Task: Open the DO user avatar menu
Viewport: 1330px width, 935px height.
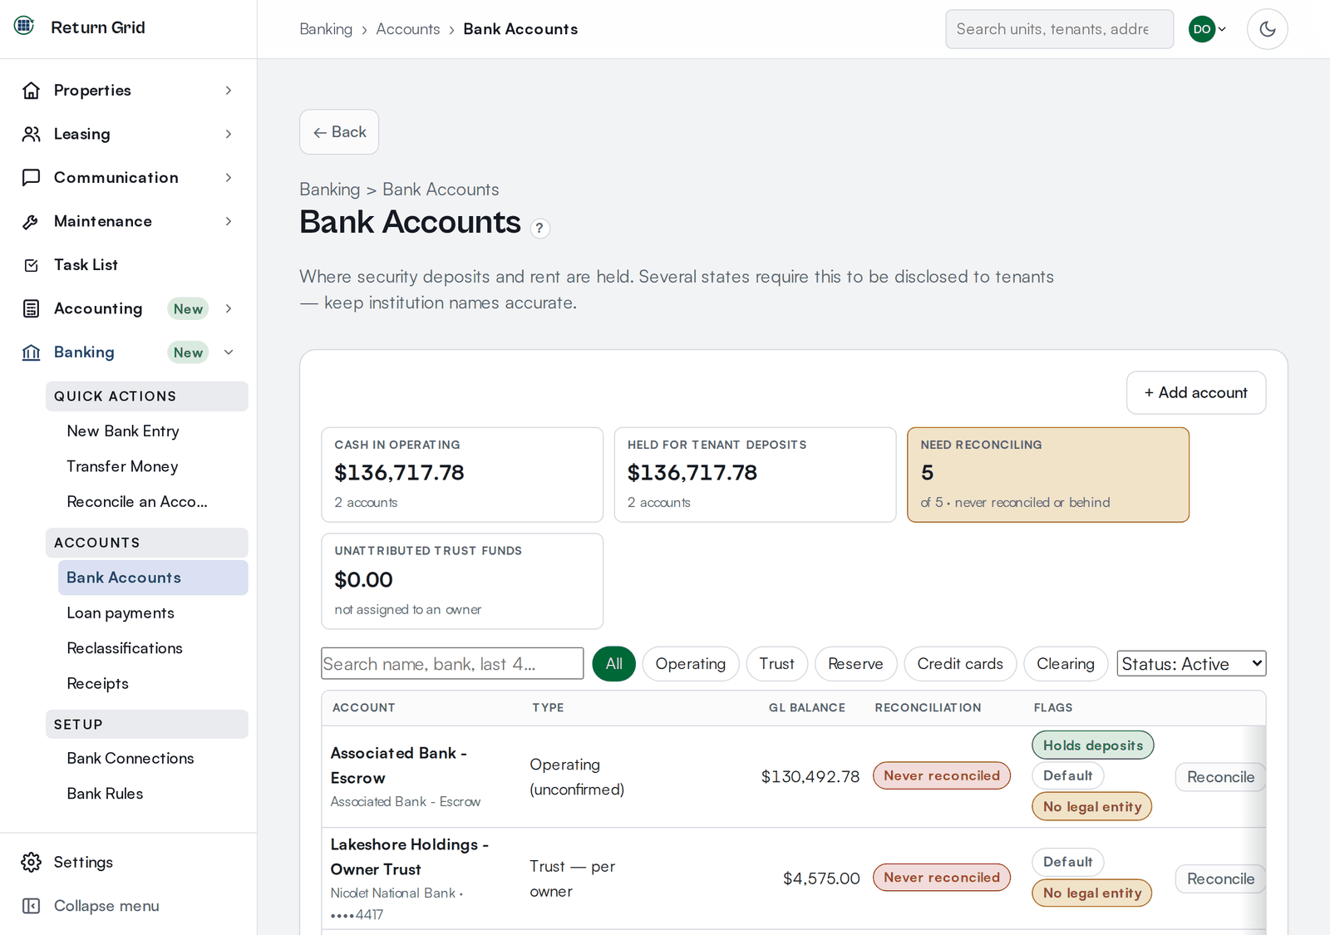Action: [1207, 29]
